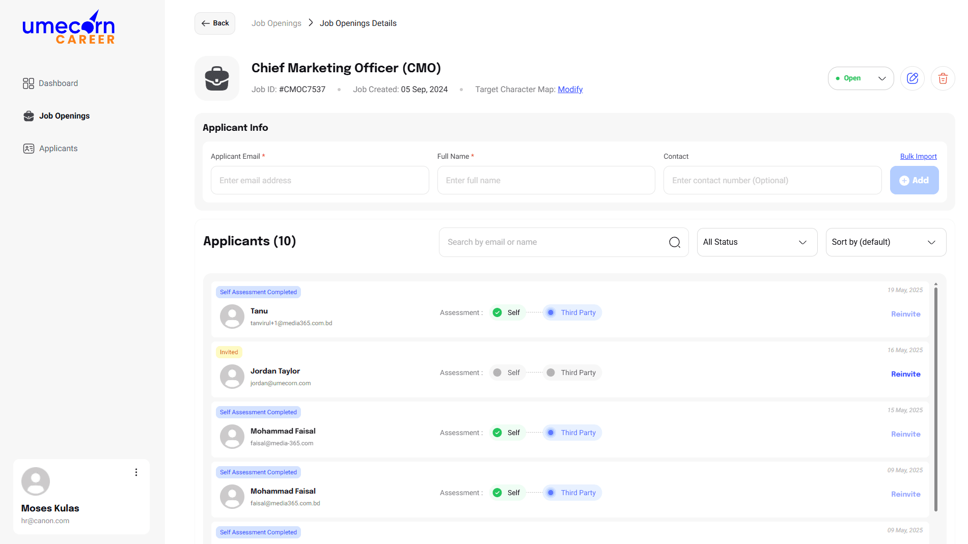Focus the Applicant Email input field
Viewport: 968px width, 544px height.
320,180
